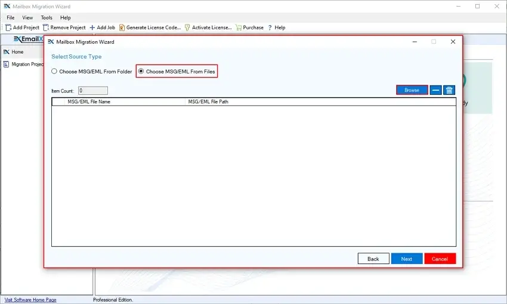Click the Help question mark toolbar item
The image size is (507, 304).
click(276, 27)
